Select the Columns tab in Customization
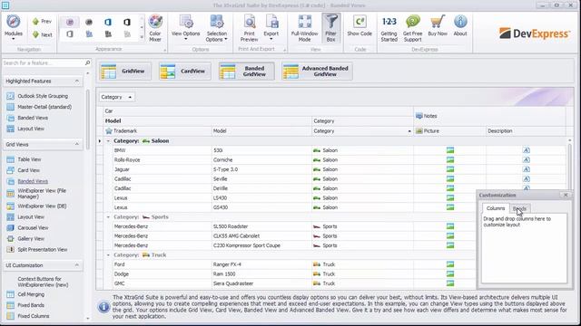 pos(496,208)
